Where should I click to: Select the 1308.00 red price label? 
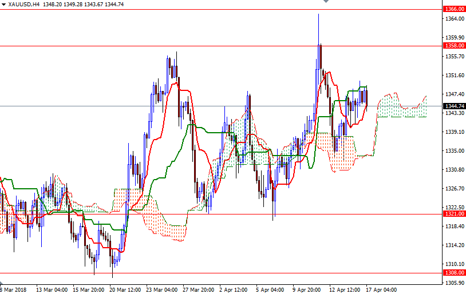click(454, 273)
